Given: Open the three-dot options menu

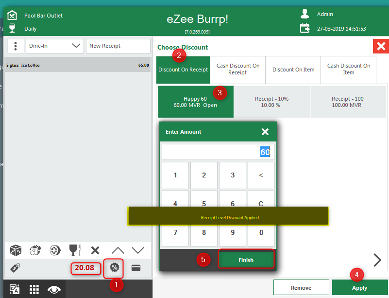Looking at the screenshot, I should [16, 46].
